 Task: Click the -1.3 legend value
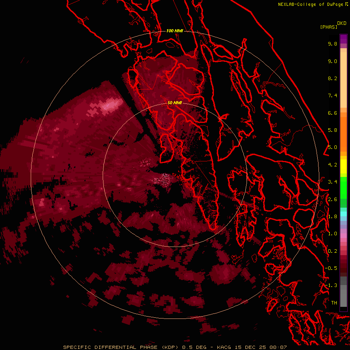pos(331,285)
